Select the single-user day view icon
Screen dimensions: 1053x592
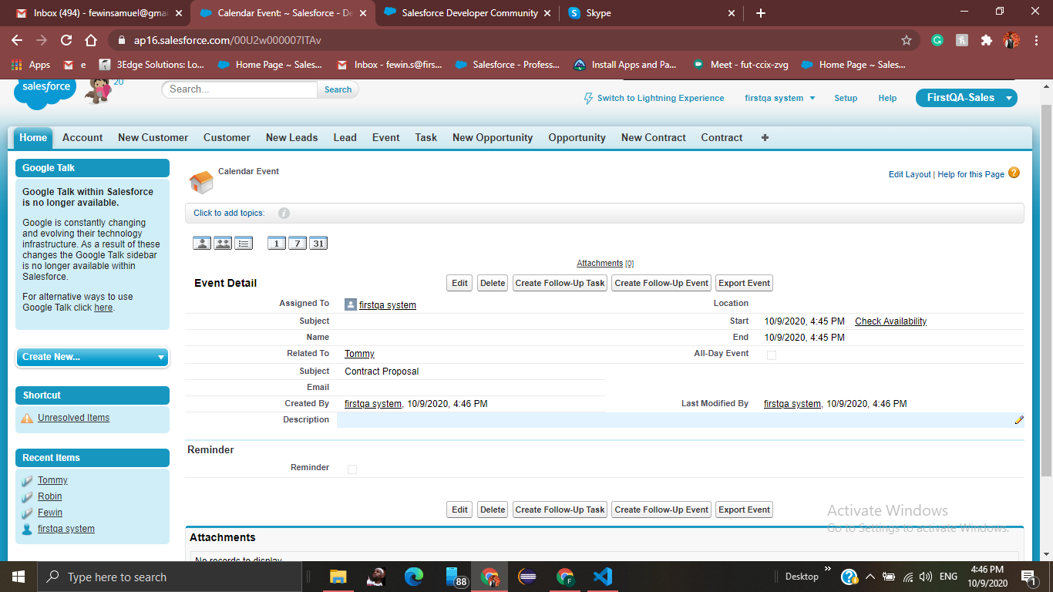[201, 242]
